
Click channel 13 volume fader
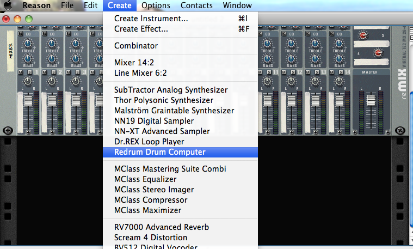coord(315,101)
